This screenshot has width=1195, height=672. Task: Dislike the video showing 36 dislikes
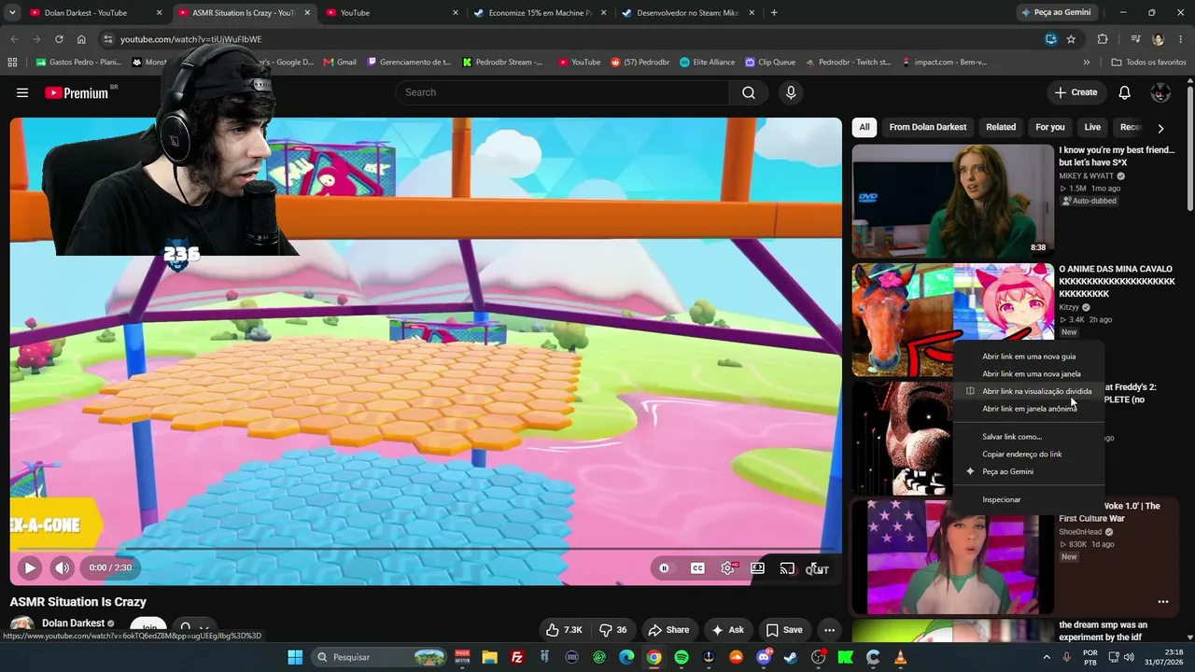tap(613, 630)
